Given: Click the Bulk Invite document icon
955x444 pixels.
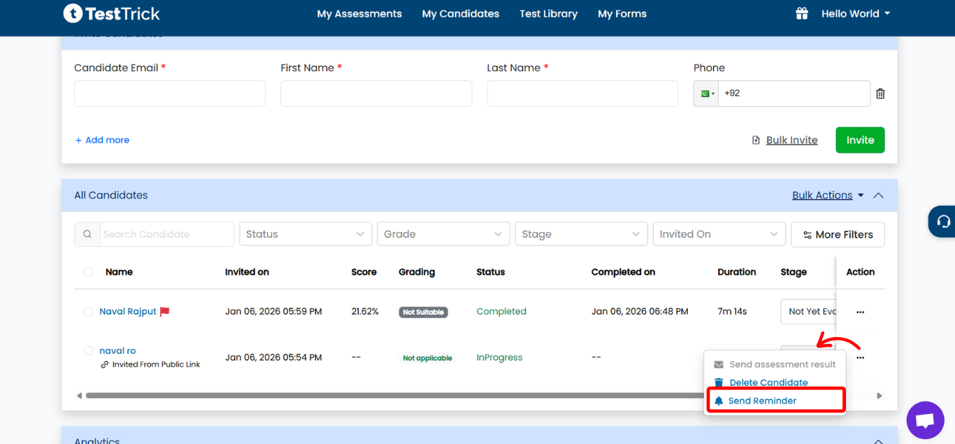Looking at the screenshot, I should pyautogui.click(x=756, y=140).
